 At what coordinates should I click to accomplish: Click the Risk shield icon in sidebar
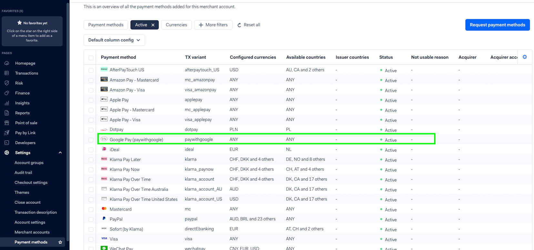click(x=7, y=83)
